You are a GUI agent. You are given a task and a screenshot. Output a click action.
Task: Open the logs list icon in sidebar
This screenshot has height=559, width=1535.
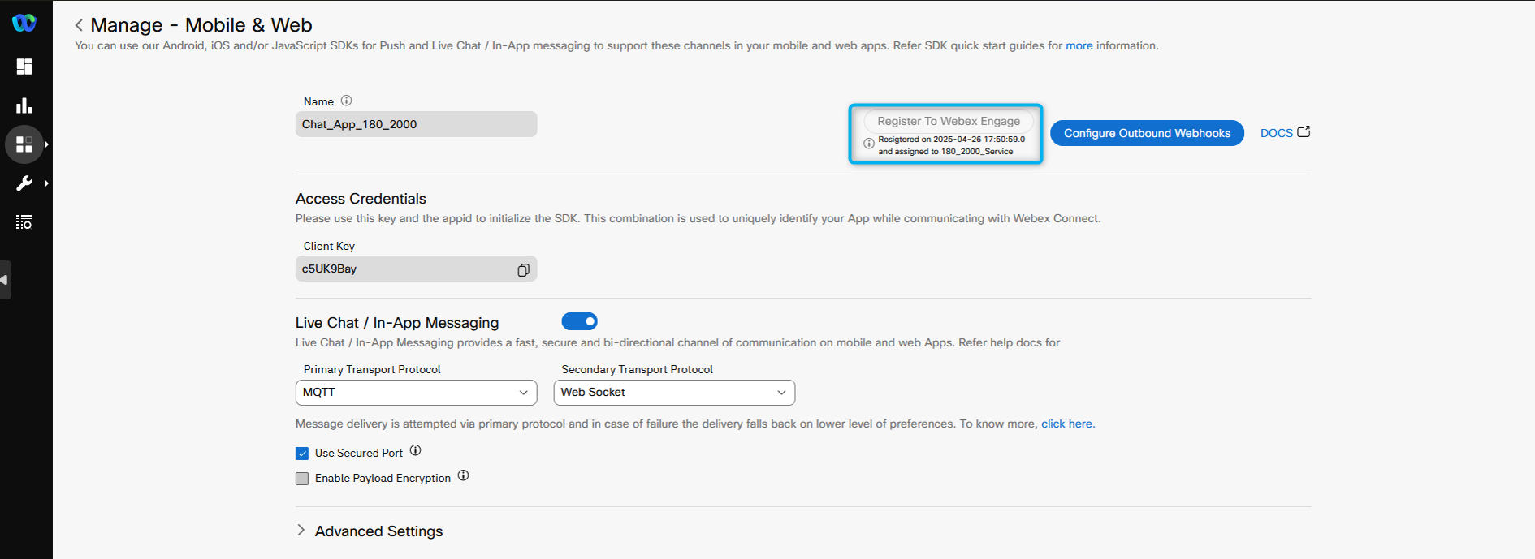tap(24, 222)
